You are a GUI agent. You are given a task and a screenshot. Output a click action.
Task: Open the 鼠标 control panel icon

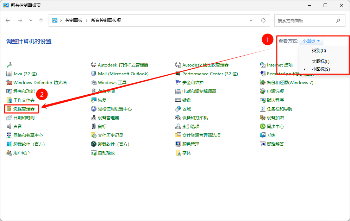[x=94, y=127]
